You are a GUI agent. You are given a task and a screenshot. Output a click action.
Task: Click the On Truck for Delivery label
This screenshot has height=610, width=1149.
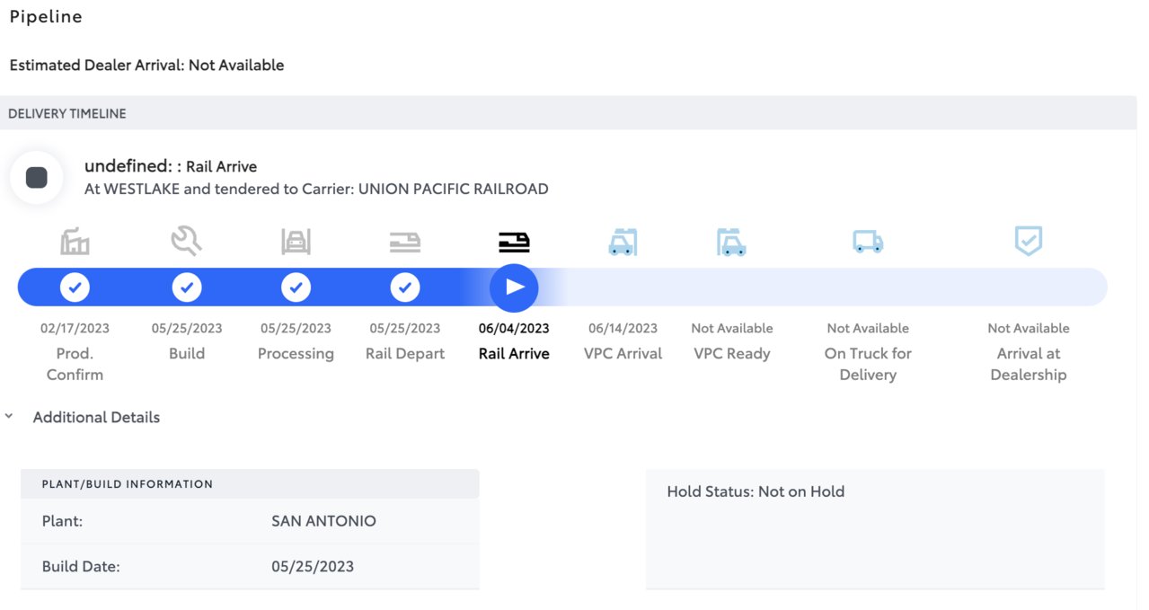pos(868,364)
